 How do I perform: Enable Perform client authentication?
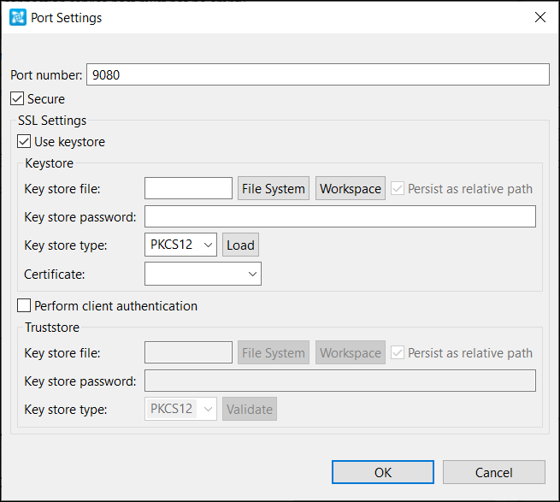click(x=24, y=306)
